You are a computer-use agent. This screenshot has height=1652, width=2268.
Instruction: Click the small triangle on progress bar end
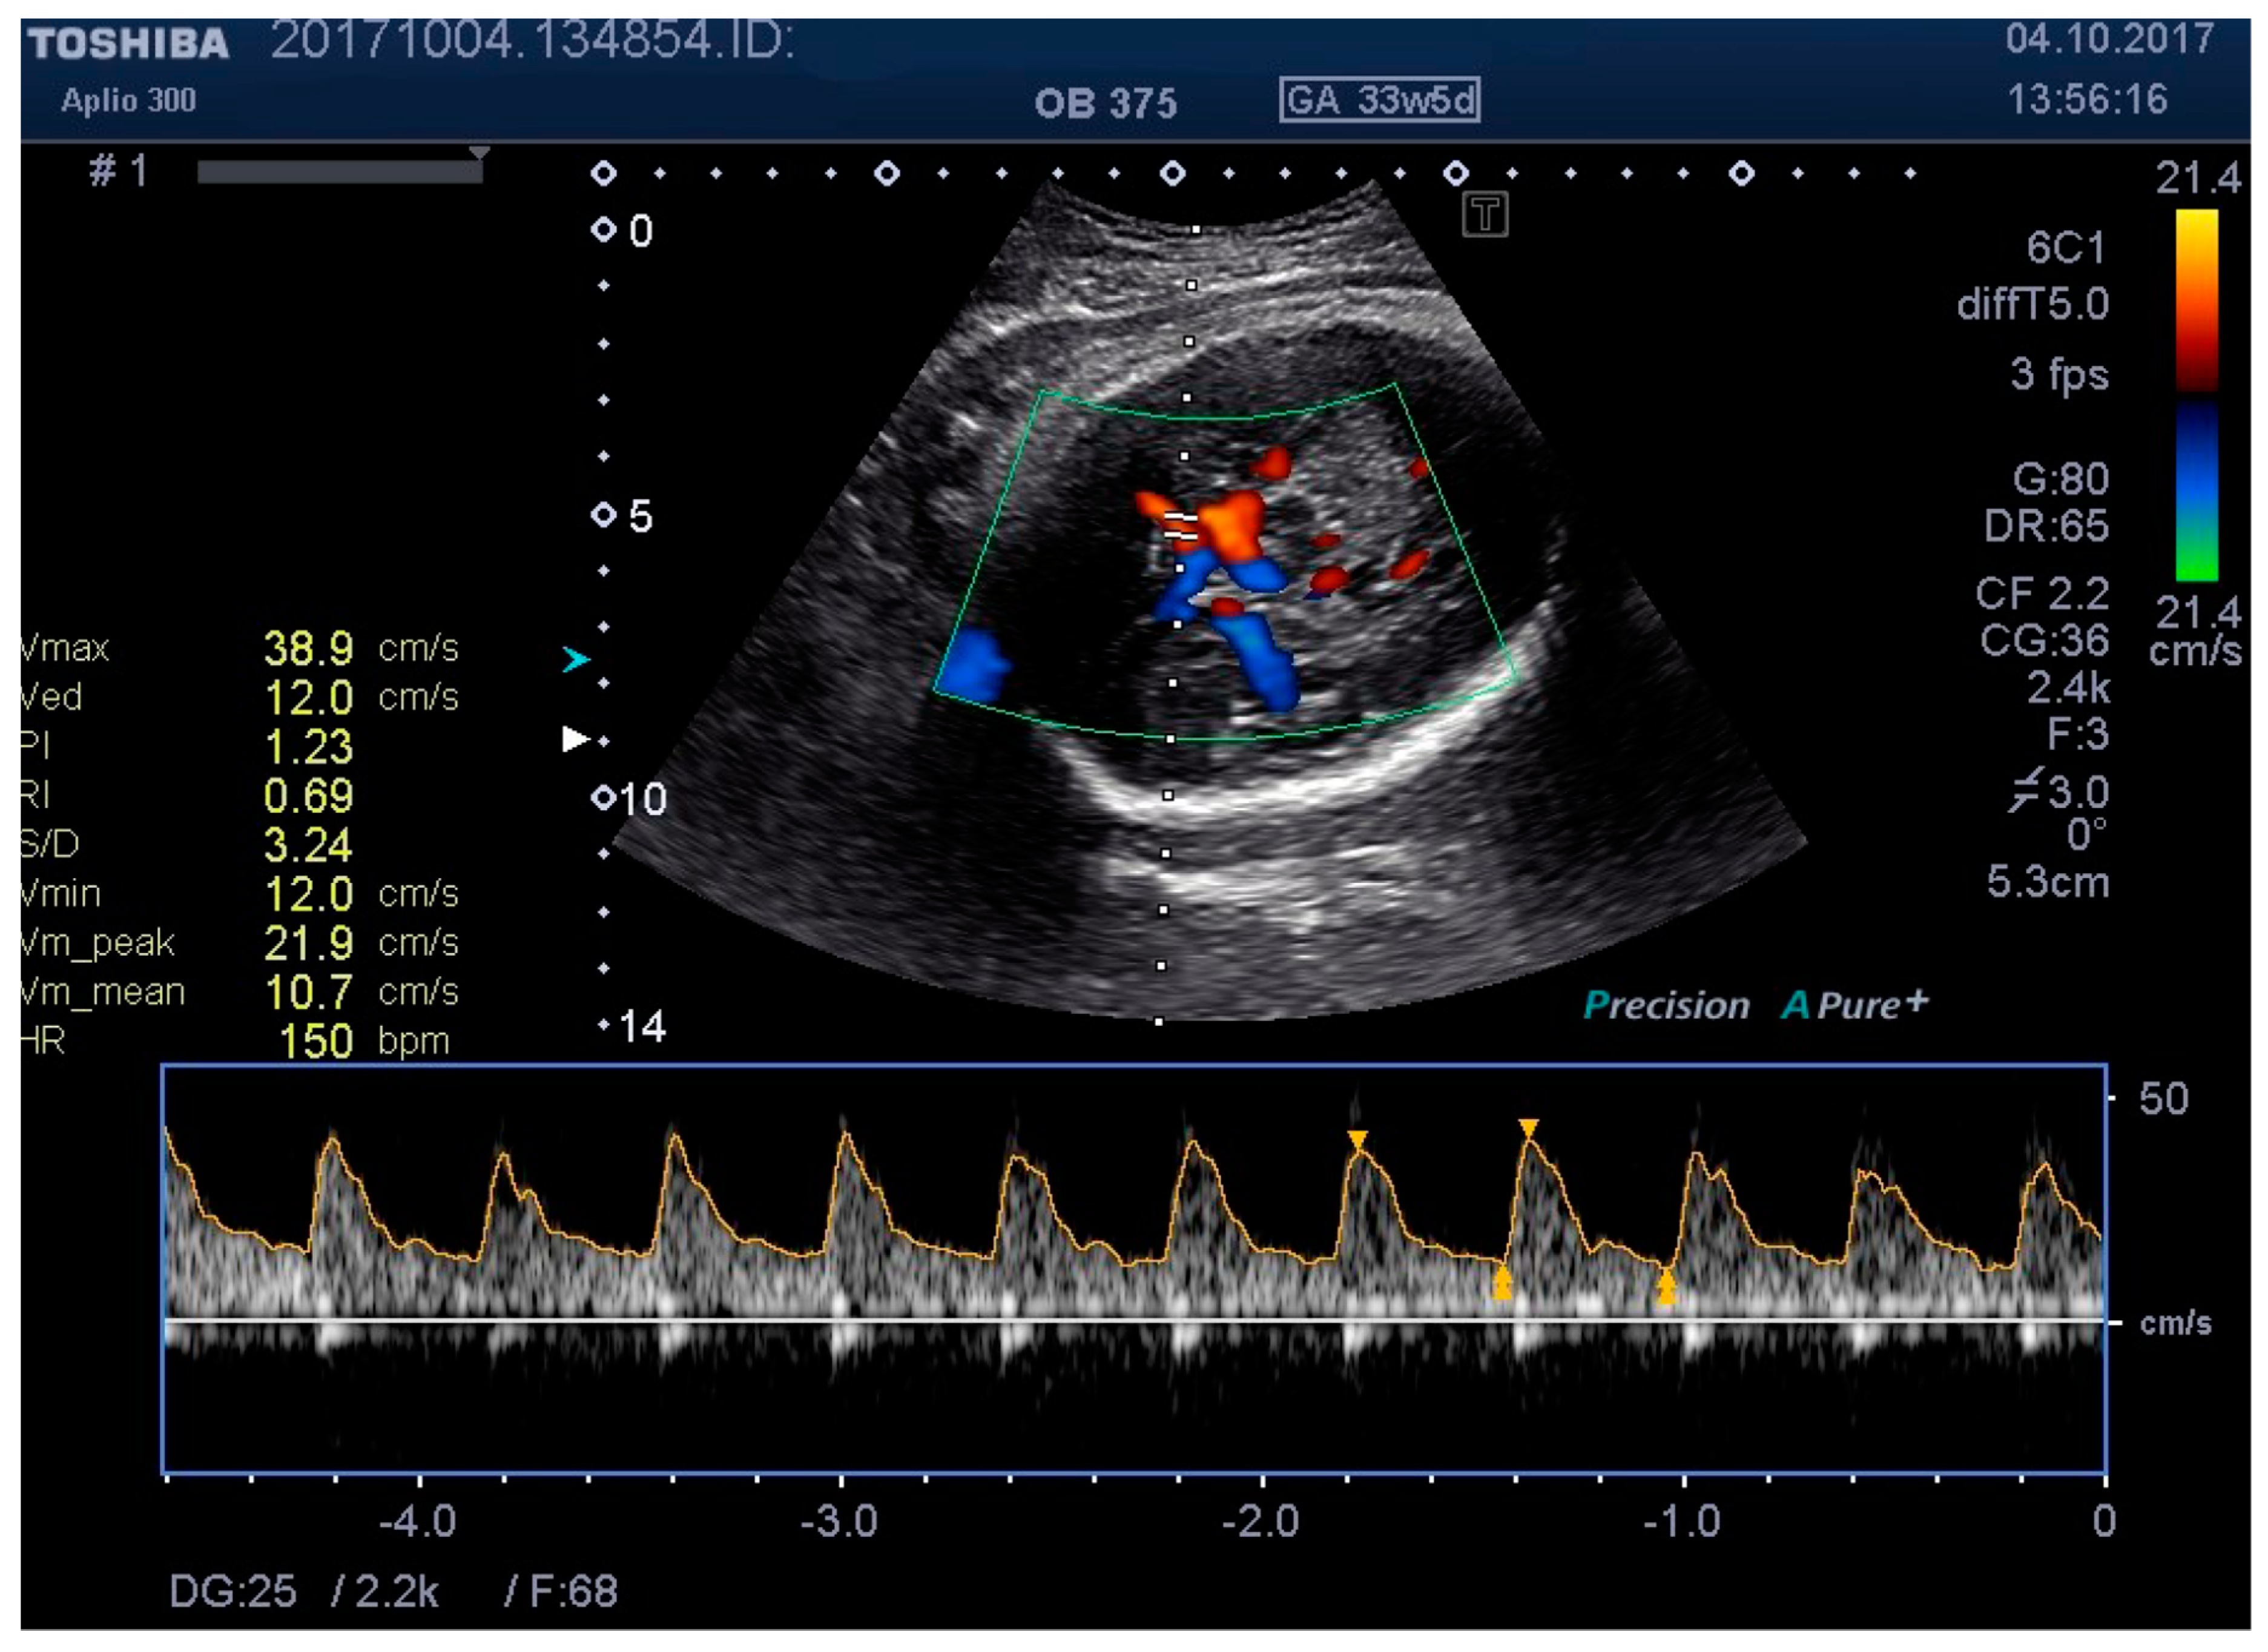[480, 153]
